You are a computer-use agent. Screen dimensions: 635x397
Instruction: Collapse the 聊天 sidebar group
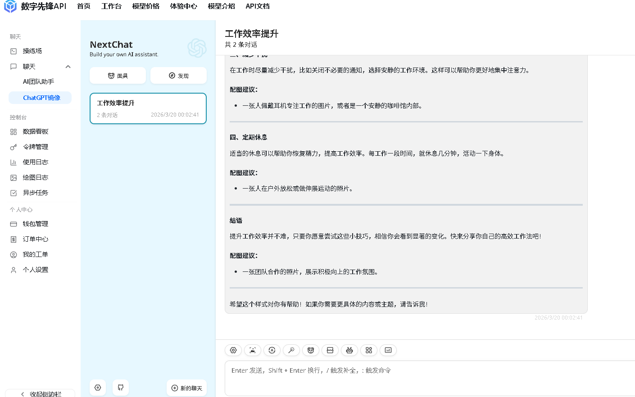click(68, 67)
